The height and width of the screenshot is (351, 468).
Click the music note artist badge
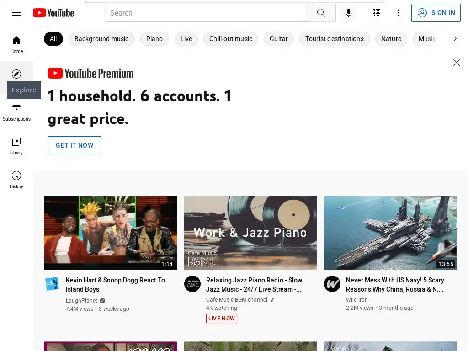[272, 300]
